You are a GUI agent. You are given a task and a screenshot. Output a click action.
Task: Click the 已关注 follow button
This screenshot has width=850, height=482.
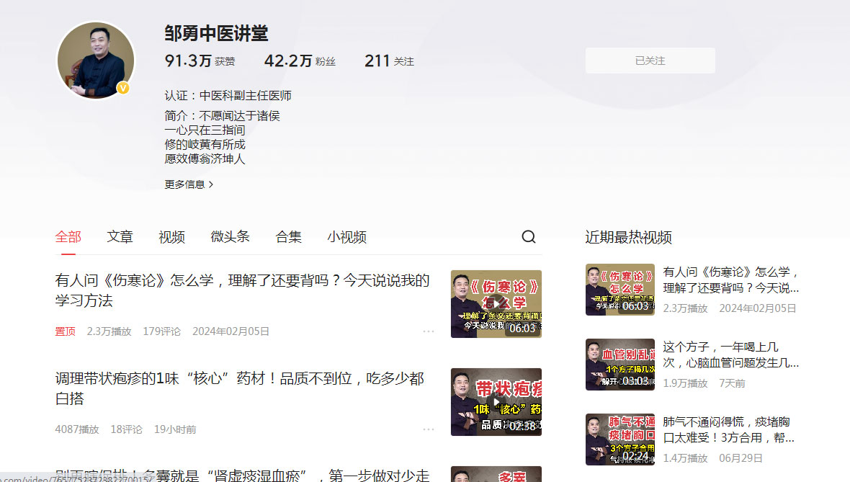click(650, 61)
